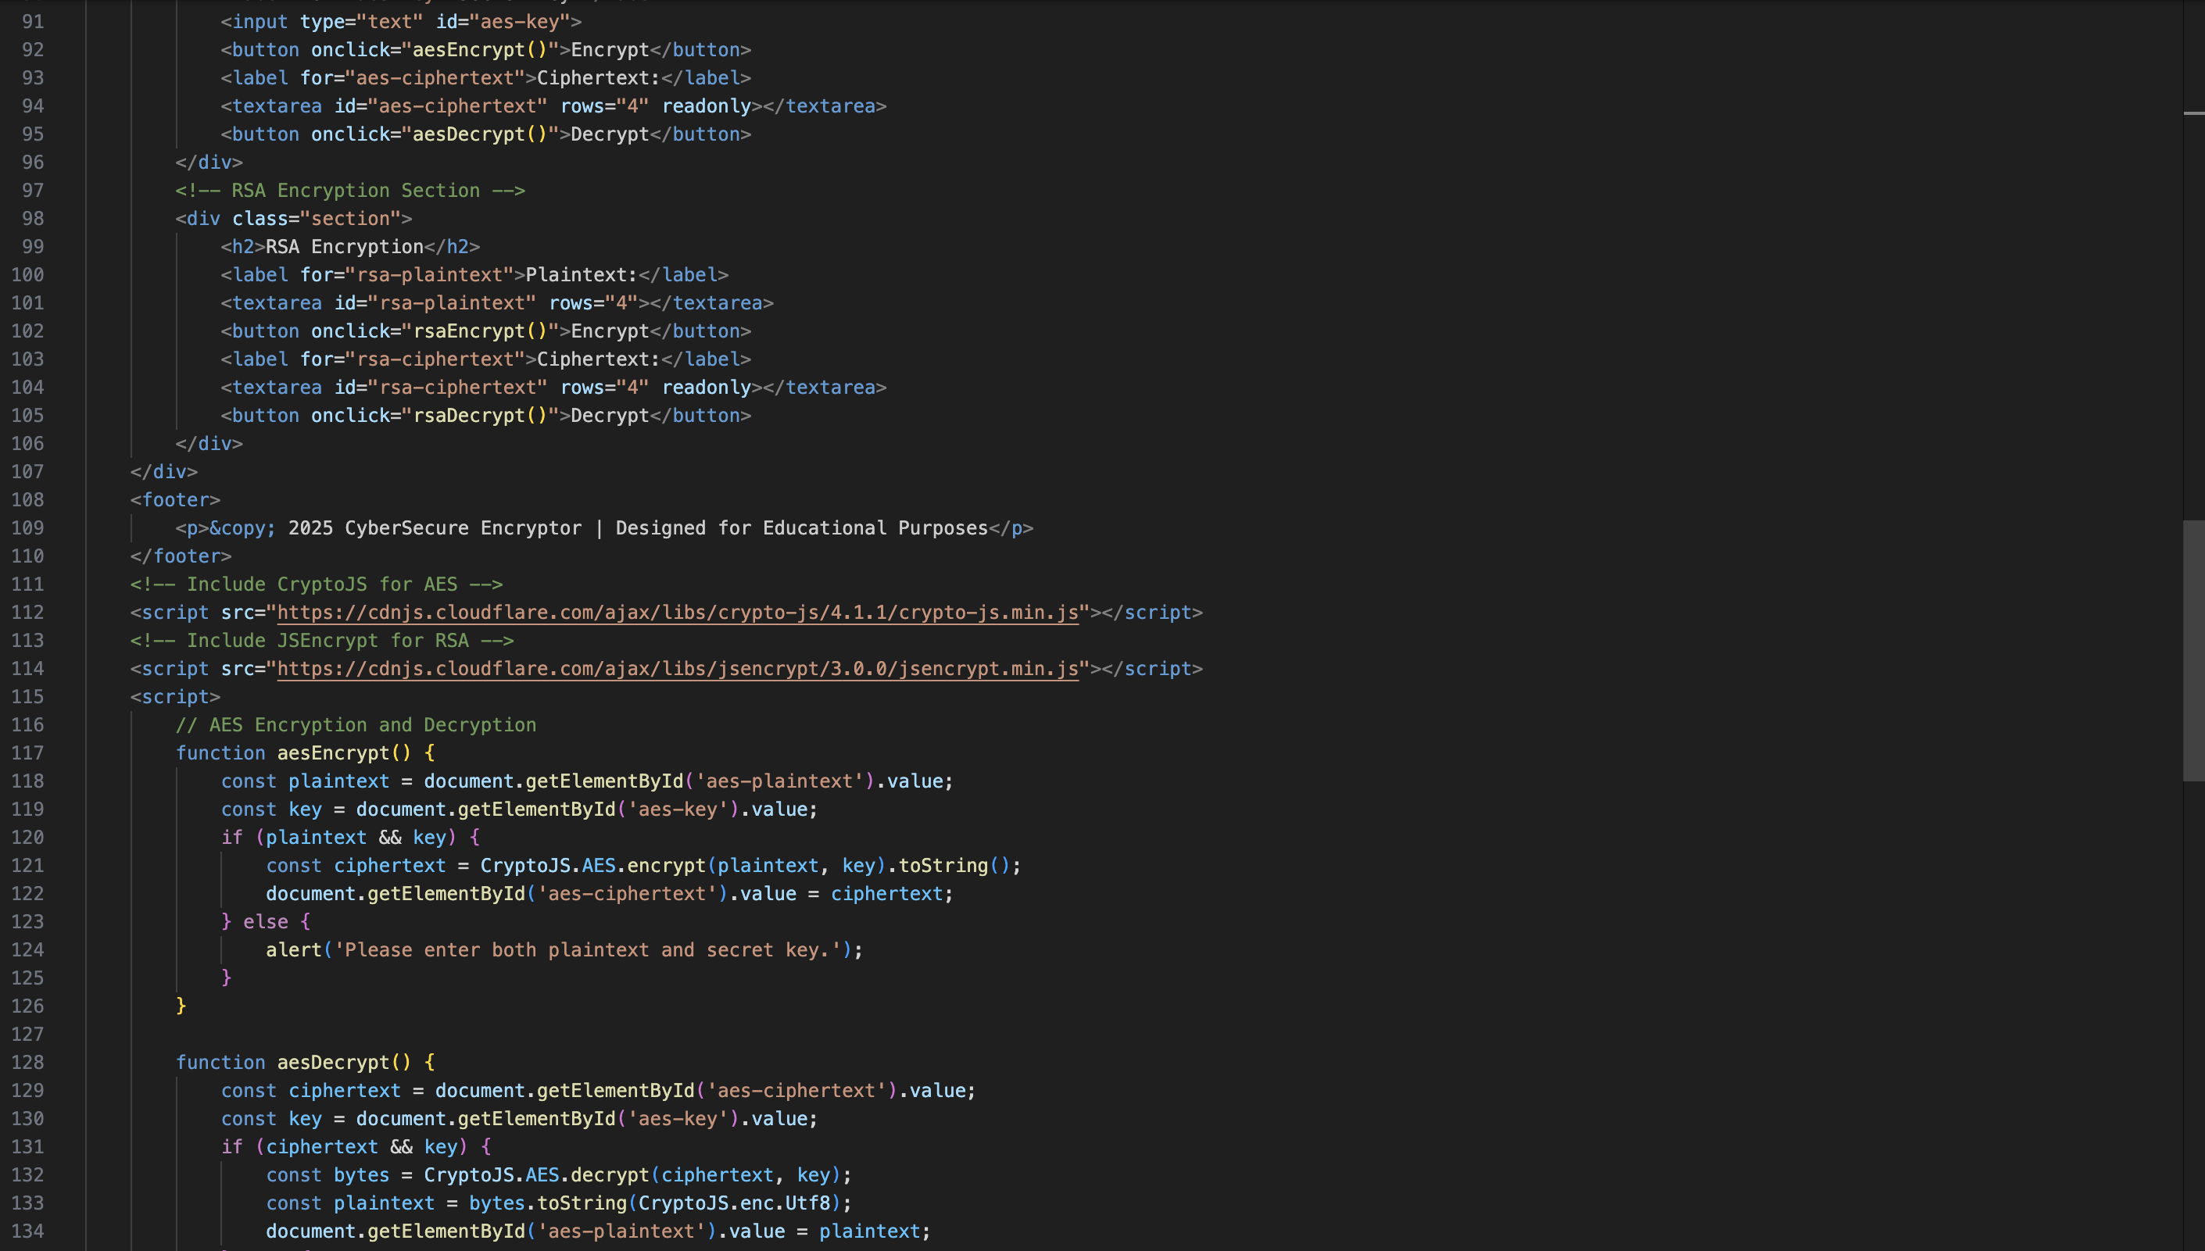Open the jsencrypt CDN script URL
Viewport: 2205px width, 1251px height.
pos(677,668)
